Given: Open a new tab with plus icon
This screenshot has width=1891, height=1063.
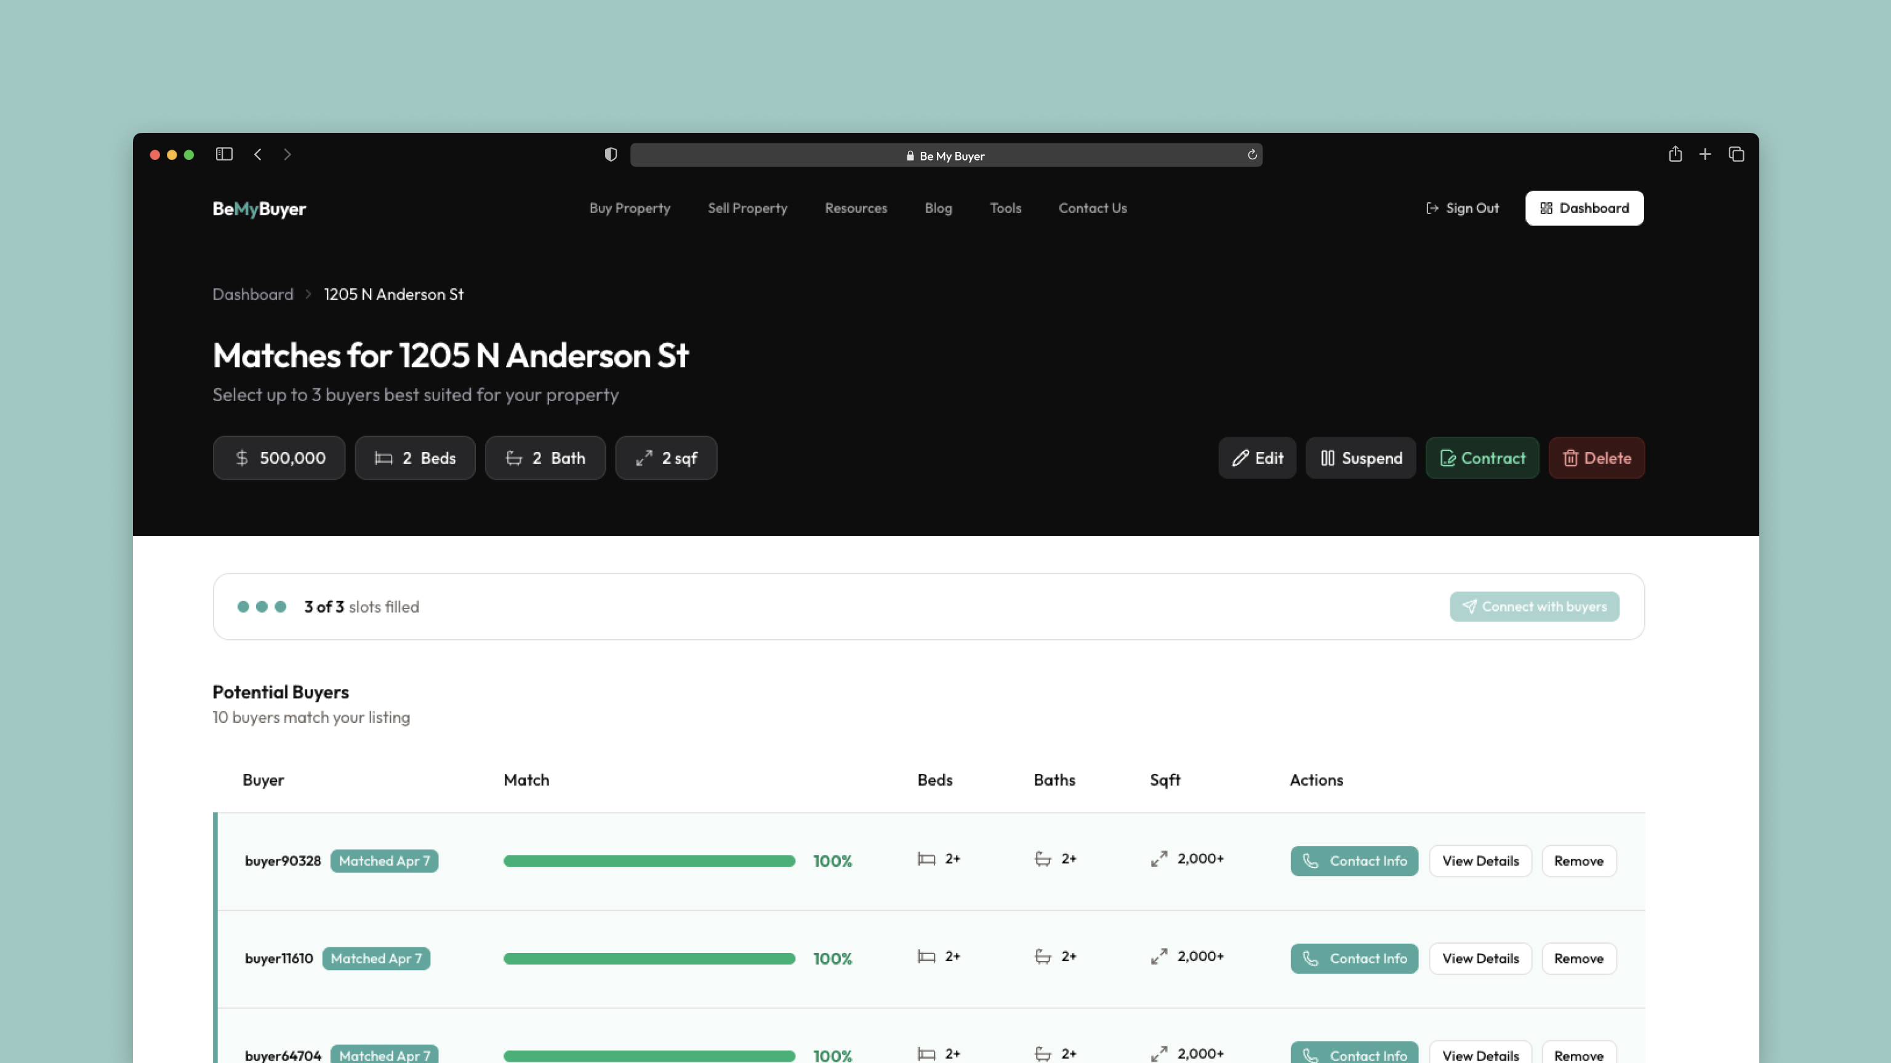Looking at the screenshot, I should coord(1705,154).
